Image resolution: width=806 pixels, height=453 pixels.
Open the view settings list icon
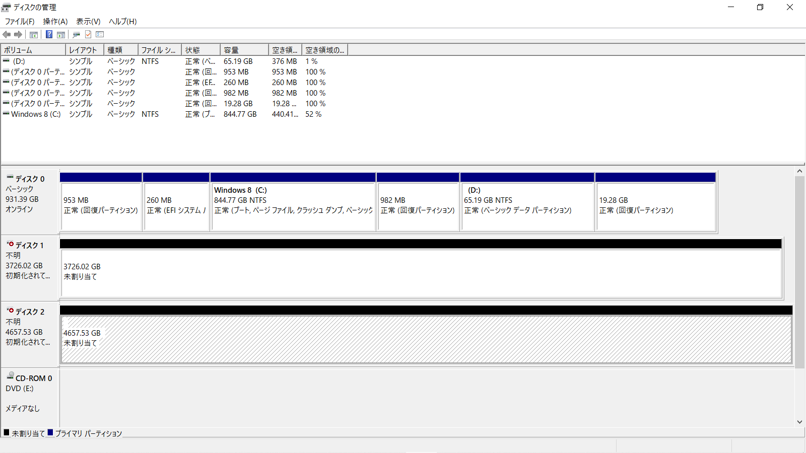tap(100, 34)
